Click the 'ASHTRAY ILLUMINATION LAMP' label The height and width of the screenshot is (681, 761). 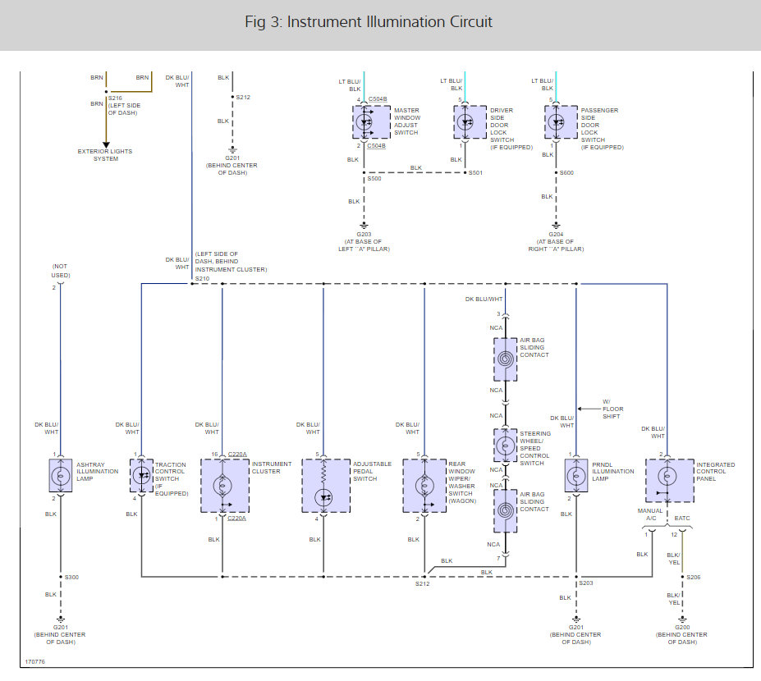point(97,472)
